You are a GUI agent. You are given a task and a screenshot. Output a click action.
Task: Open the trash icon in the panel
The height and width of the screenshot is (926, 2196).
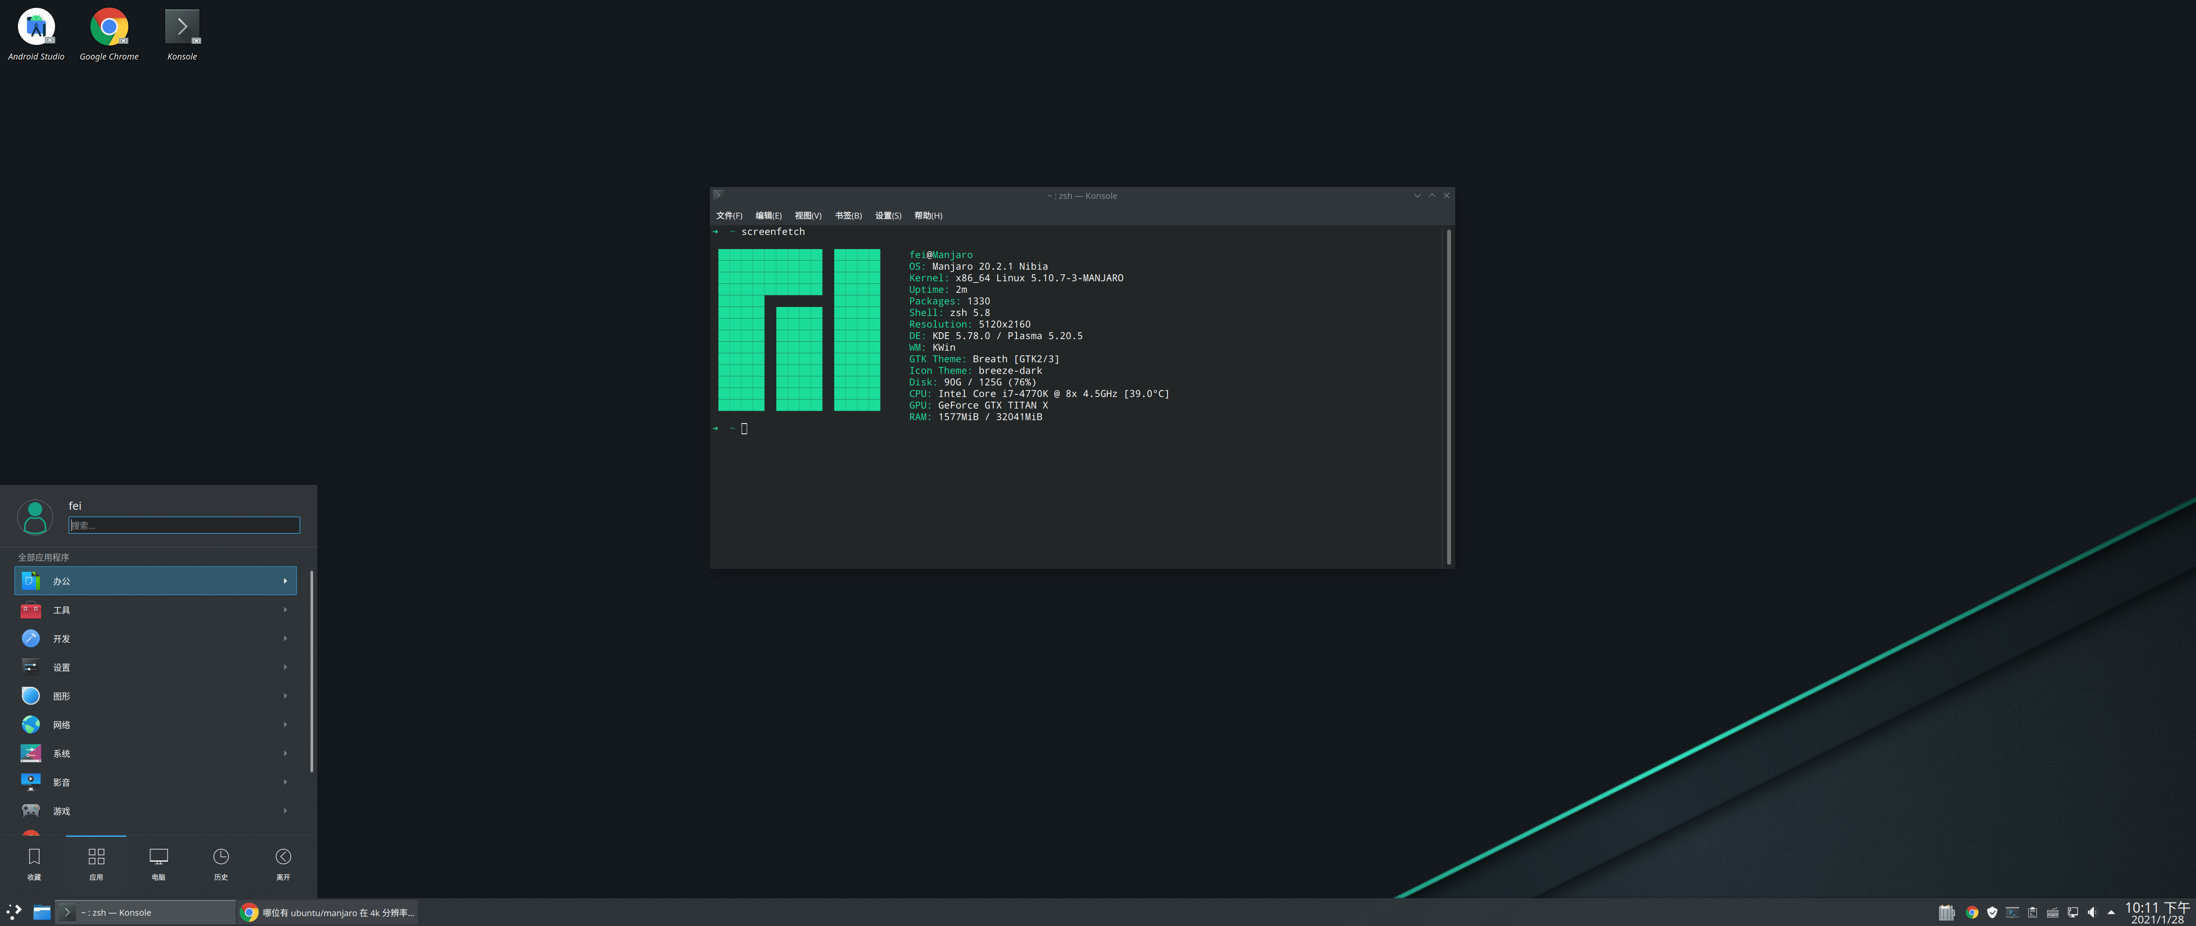(x=1946, y=912)
